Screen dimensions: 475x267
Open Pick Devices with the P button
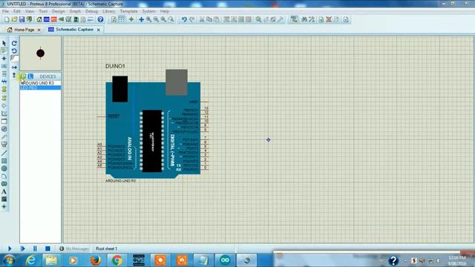click(23, 76)
